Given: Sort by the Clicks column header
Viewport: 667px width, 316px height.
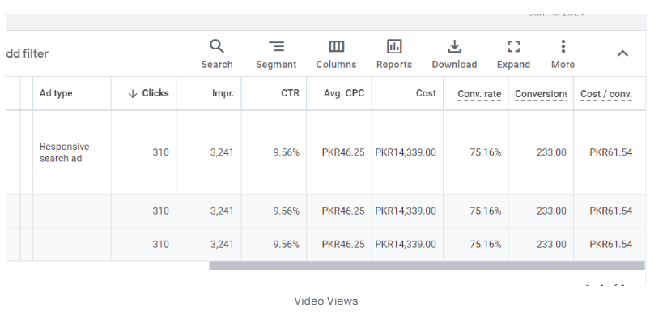Looking at the screenshot, I should 148,93.
